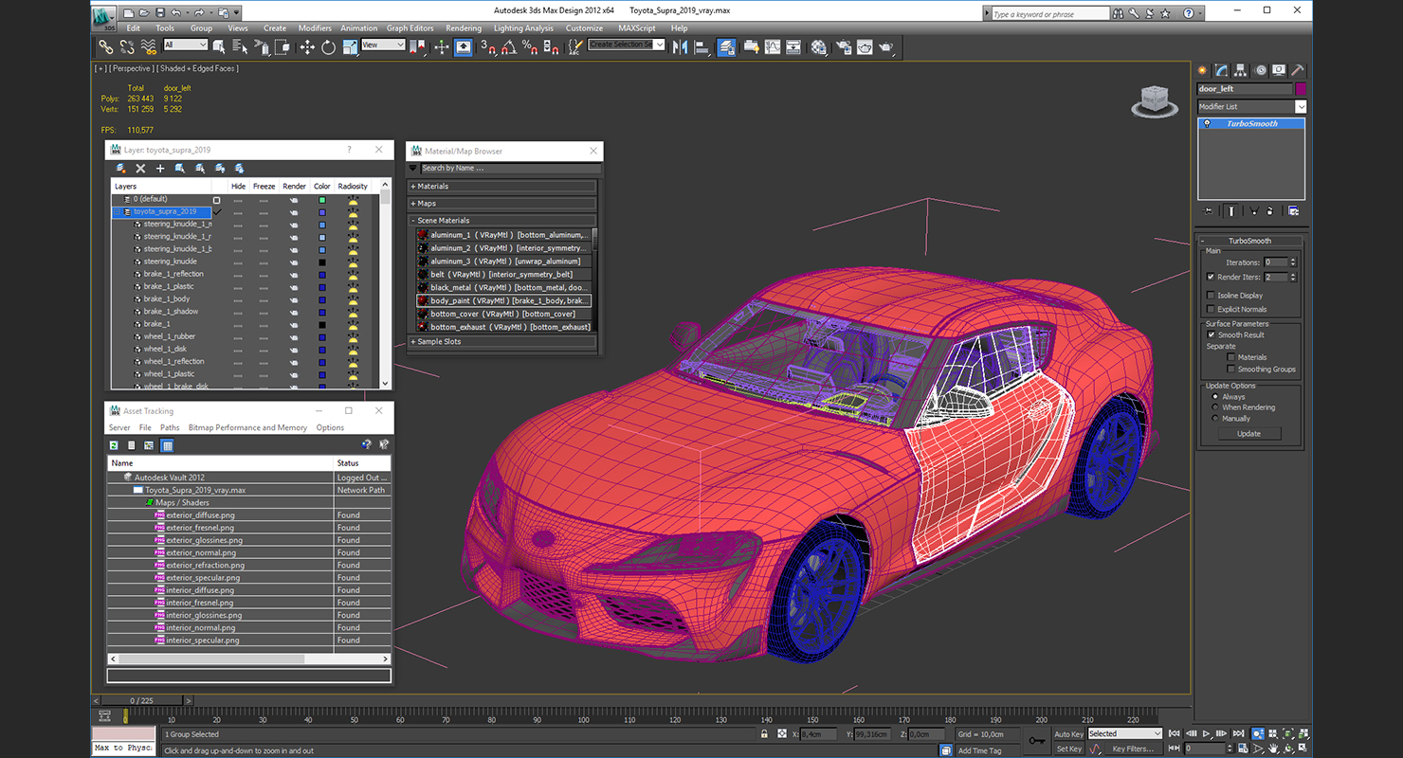Toggle Percent Snap icon
Screen dimensions: 1403x758
(530, 46)
